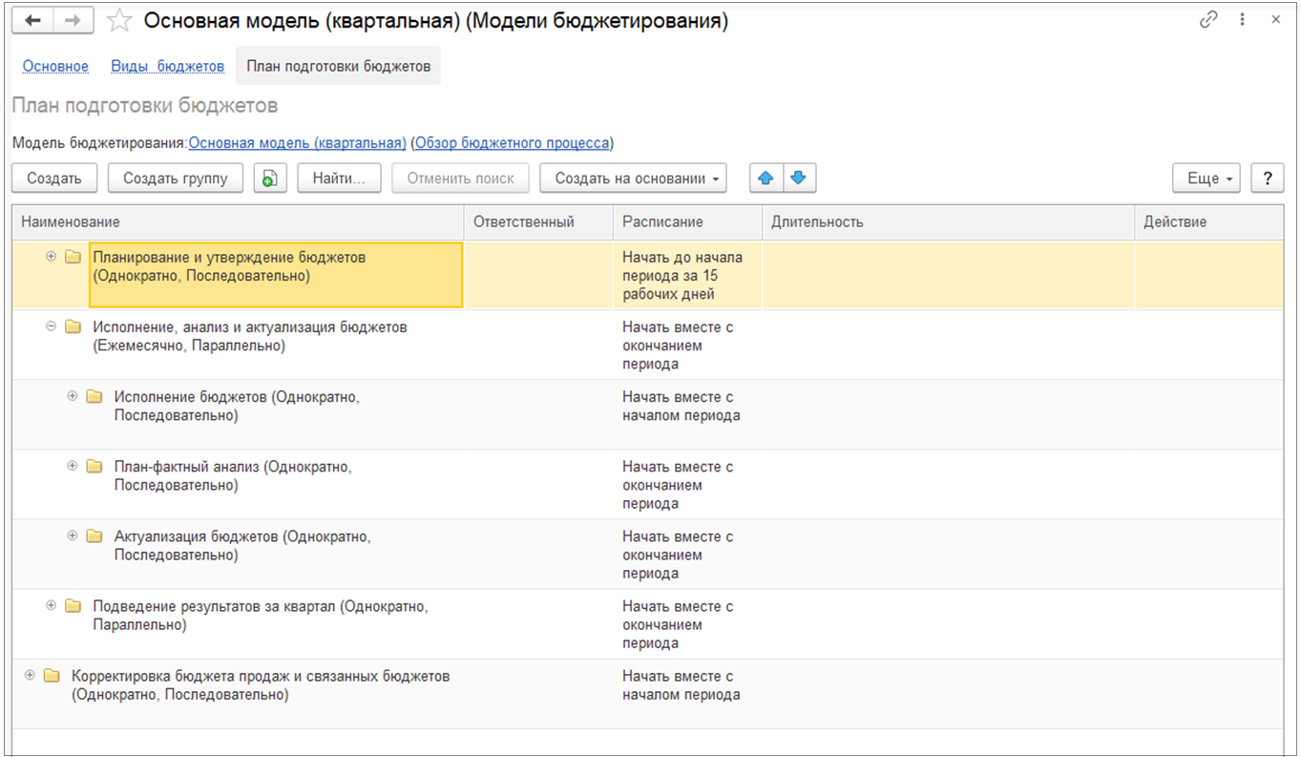Screen dimensions: 1301x757
Task: Open help with the question mark button
Action: click(1267, 179)
